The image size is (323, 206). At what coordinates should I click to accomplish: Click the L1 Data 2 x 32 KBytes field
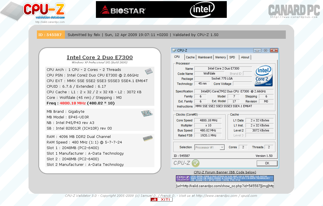260,121
